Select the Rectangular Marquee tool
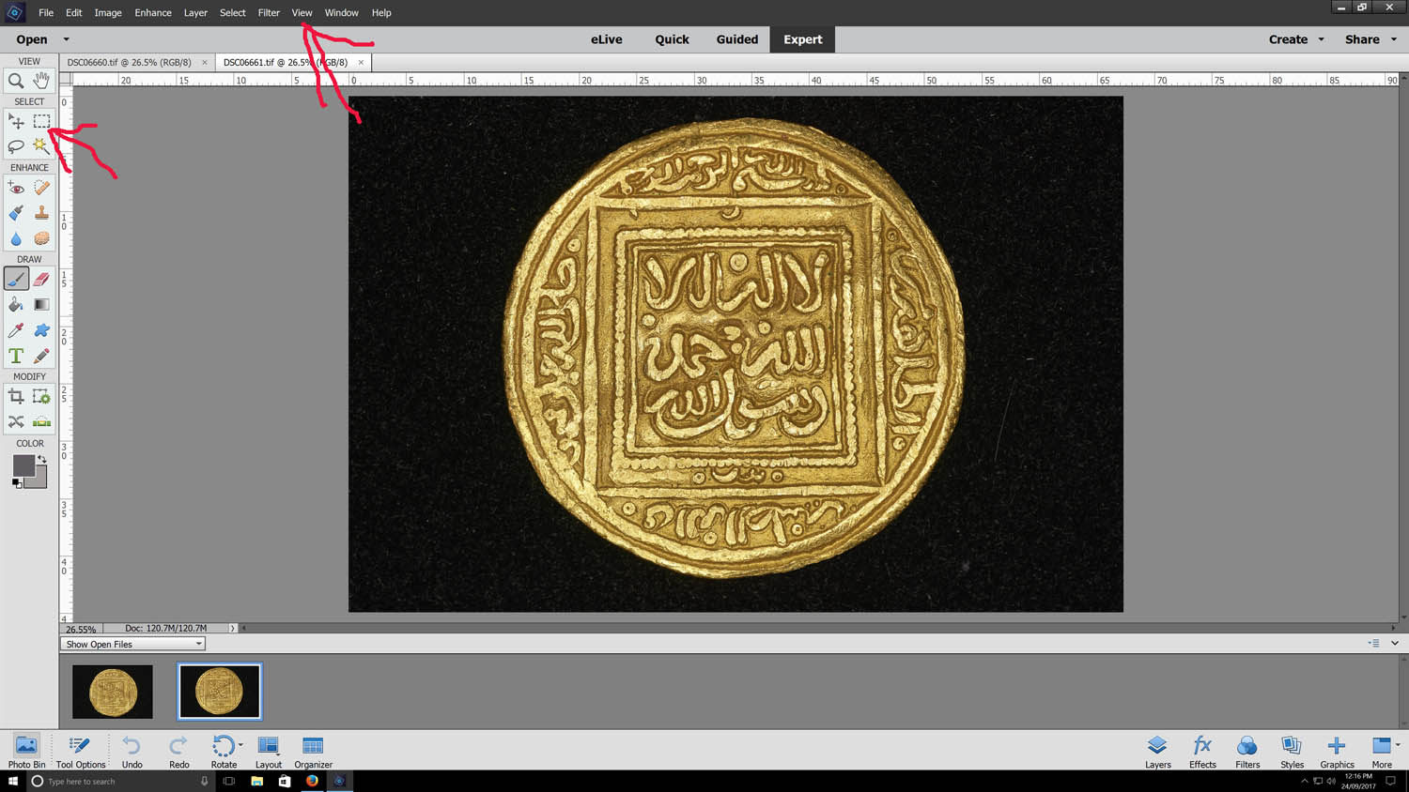Viewport: 1409px width, 792px height. pyautogui.click(x=41, y=122)
